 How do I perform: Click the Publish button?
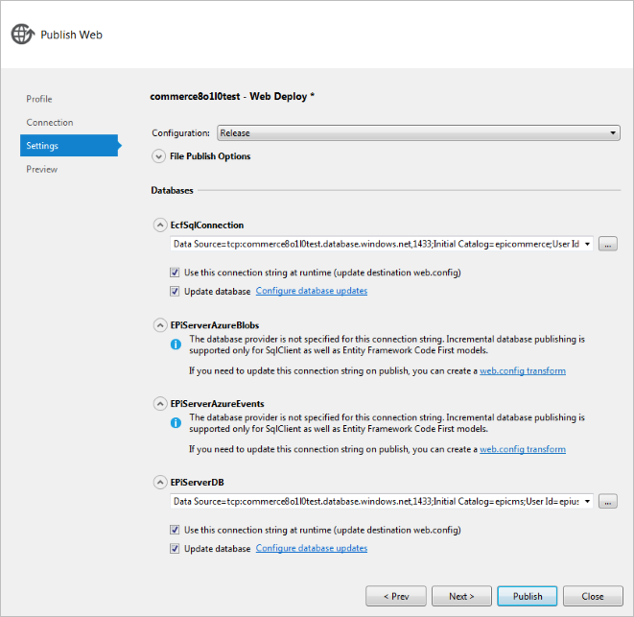[x=527, y=596]
